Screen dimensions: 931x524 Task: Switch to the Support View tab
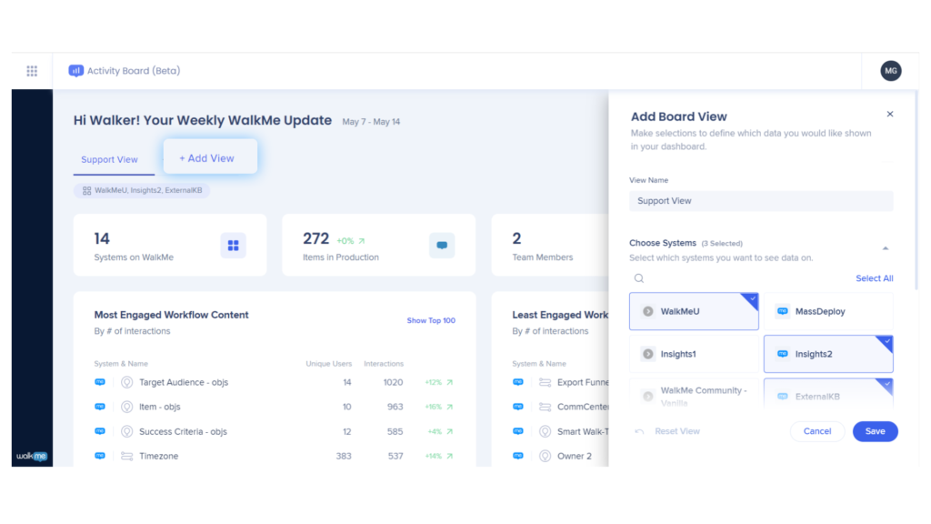tap(109, 160)
